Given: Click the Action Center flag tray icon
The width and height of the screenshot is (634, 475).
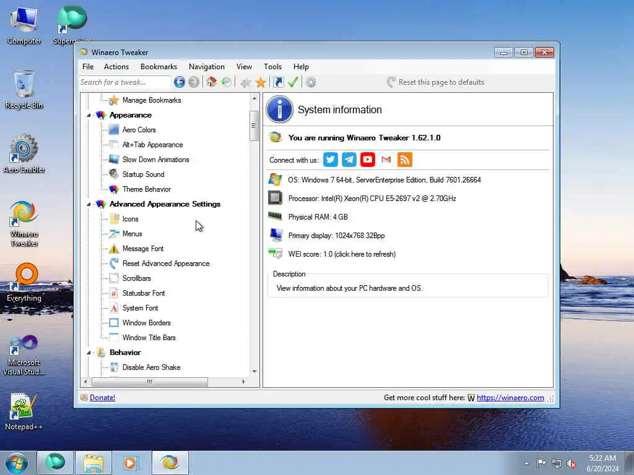Looking at the screenshot, I should coord(541,463).
